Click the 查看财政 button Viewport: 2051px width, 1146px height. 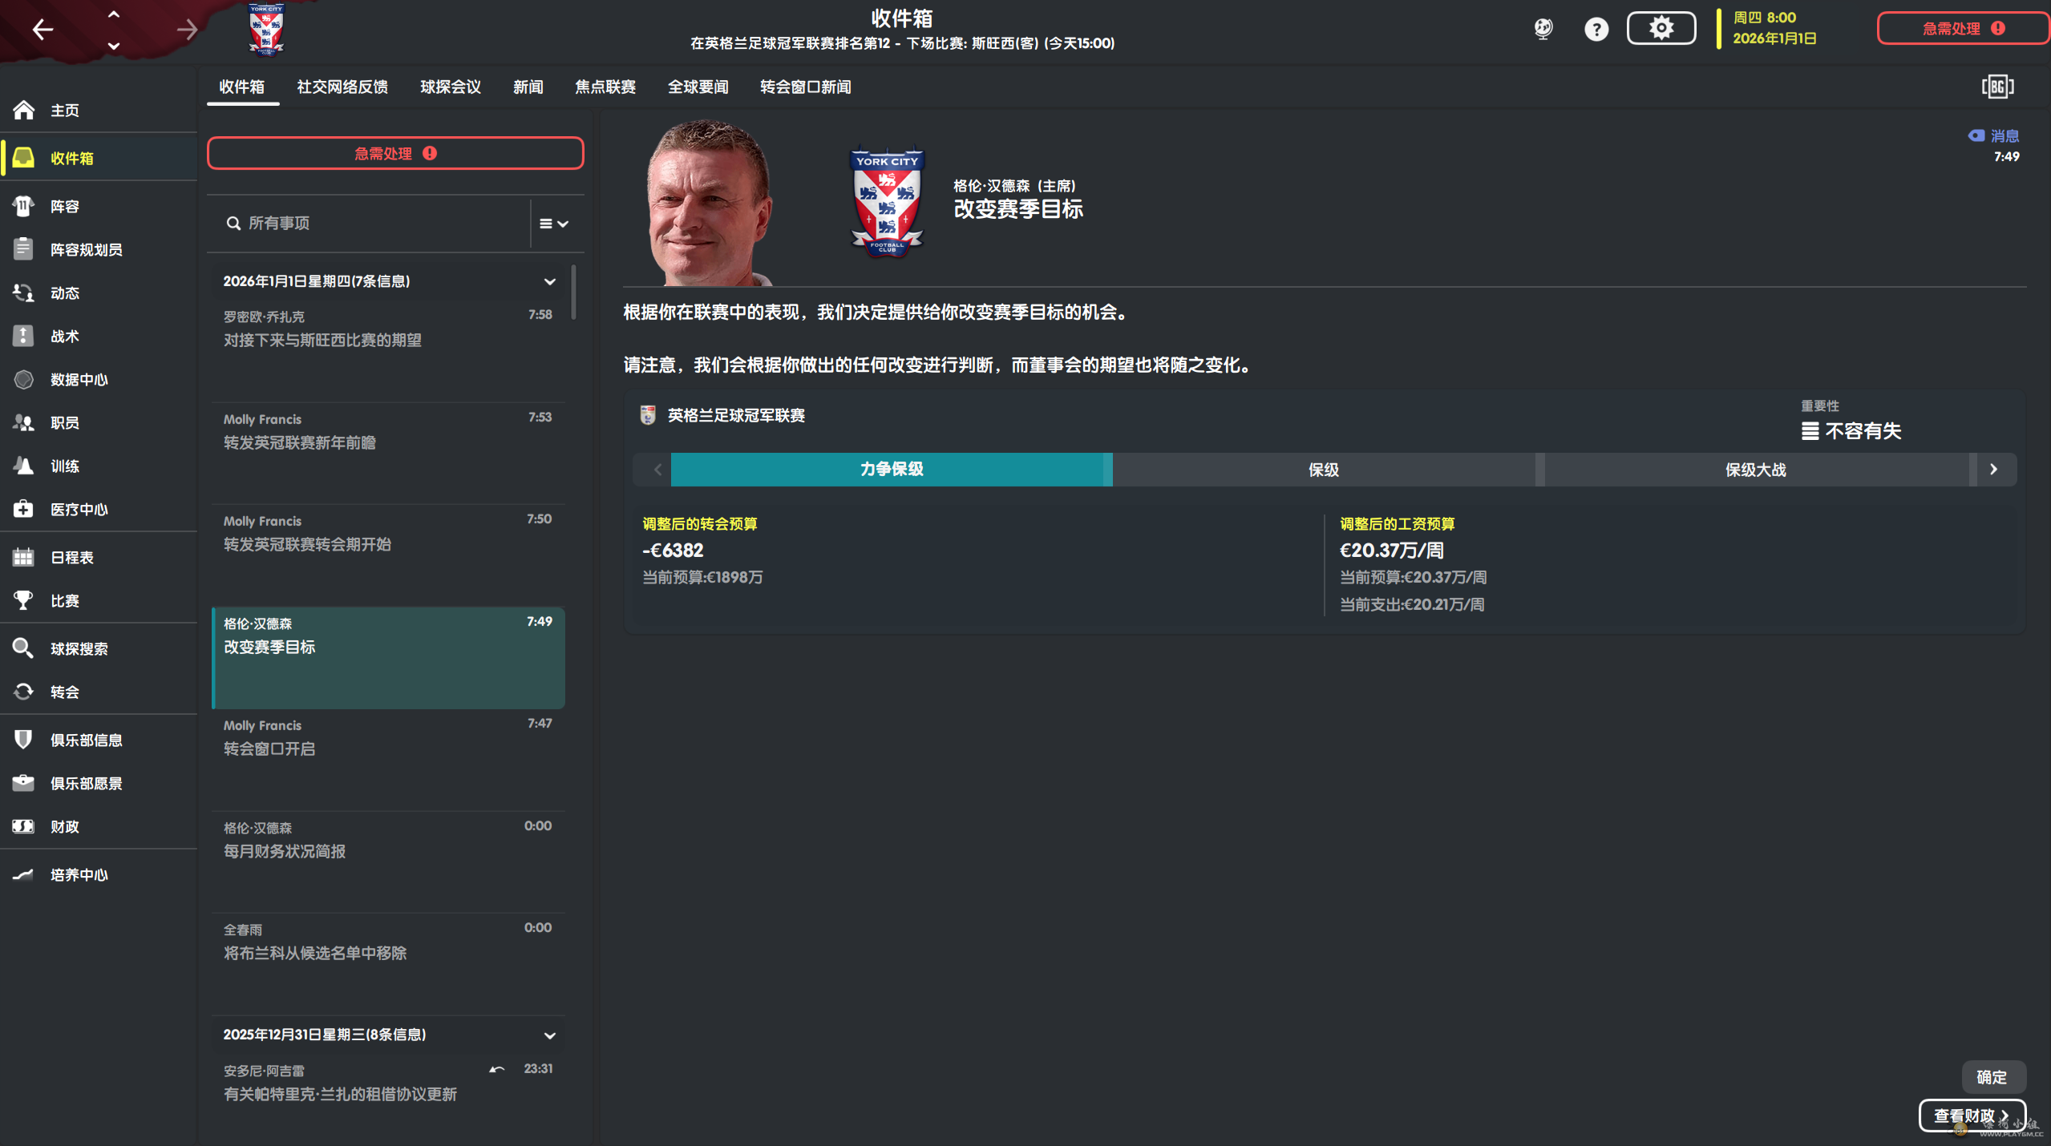(1971, 1115)
